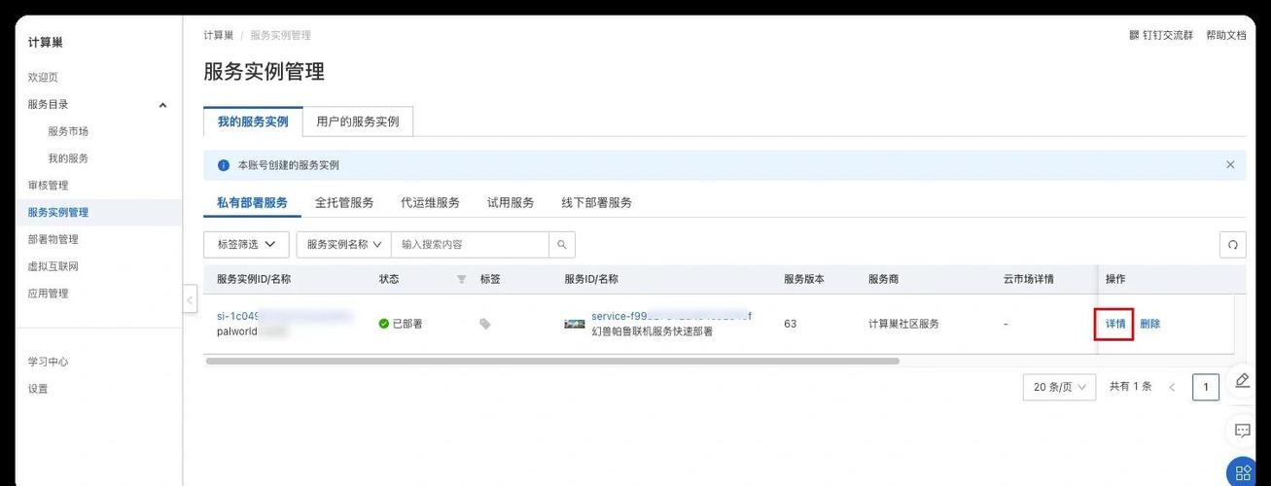Focus the 输入搜索内容 search field

(x=471, y=245)
